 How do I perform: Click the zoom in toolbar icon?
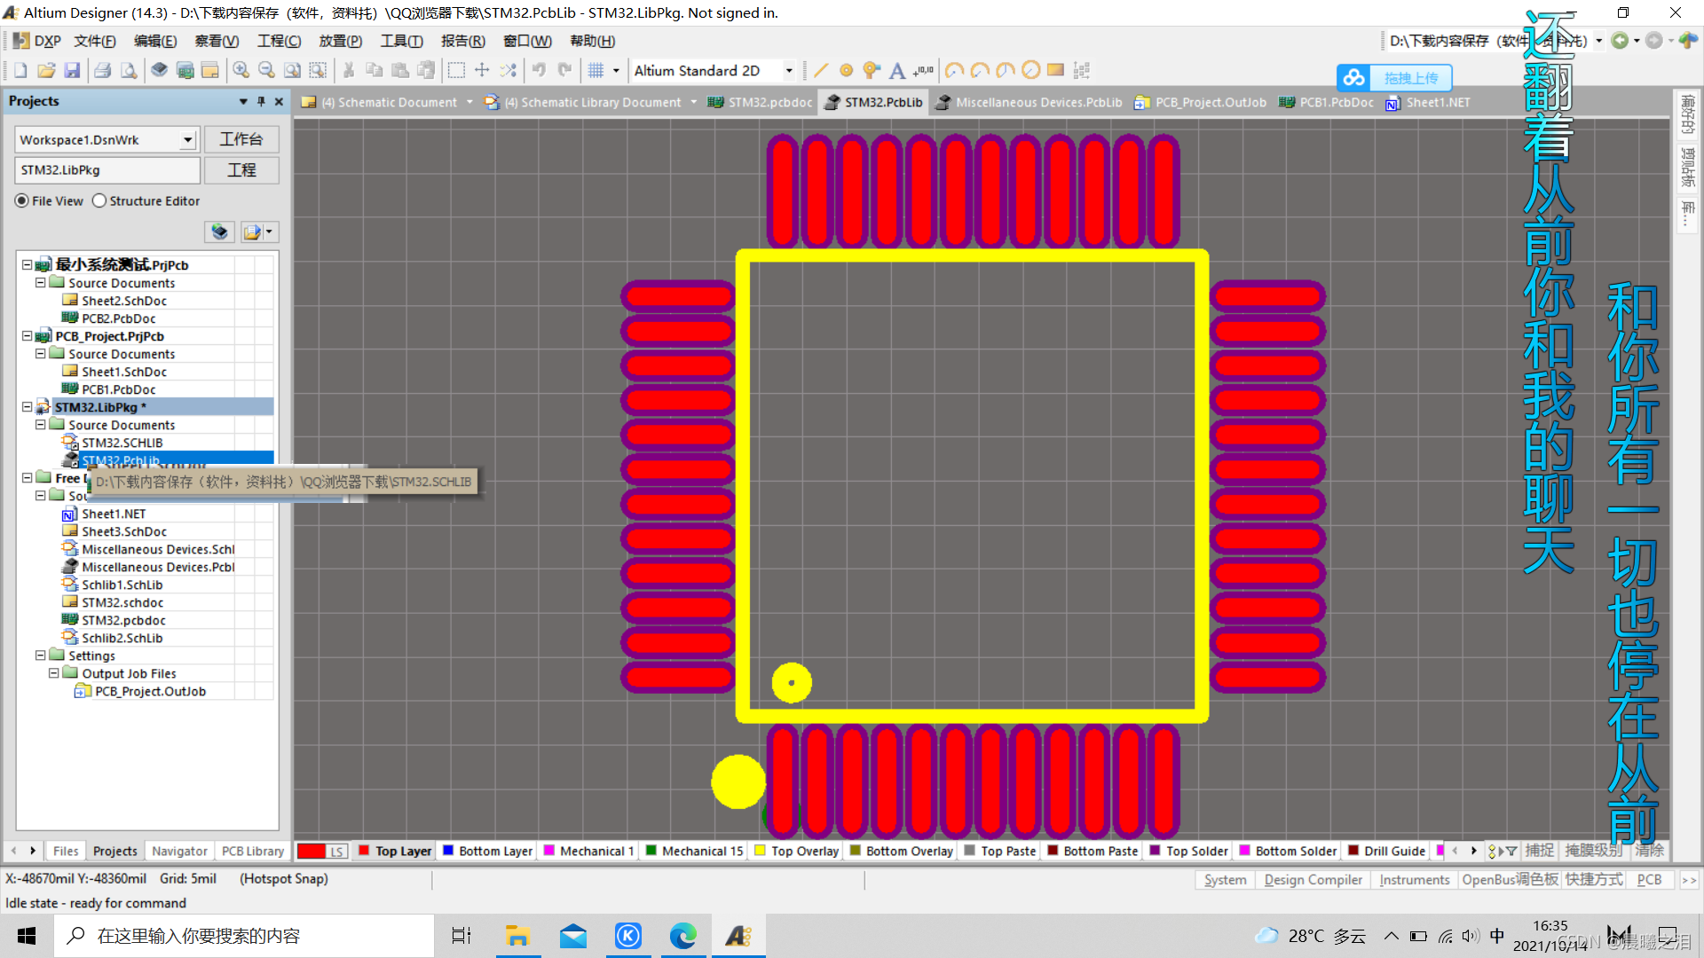(241, 71)
